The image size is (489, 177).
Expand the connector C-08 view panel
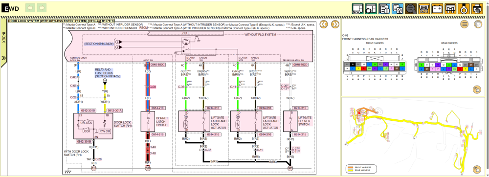(x=477, y=90)
